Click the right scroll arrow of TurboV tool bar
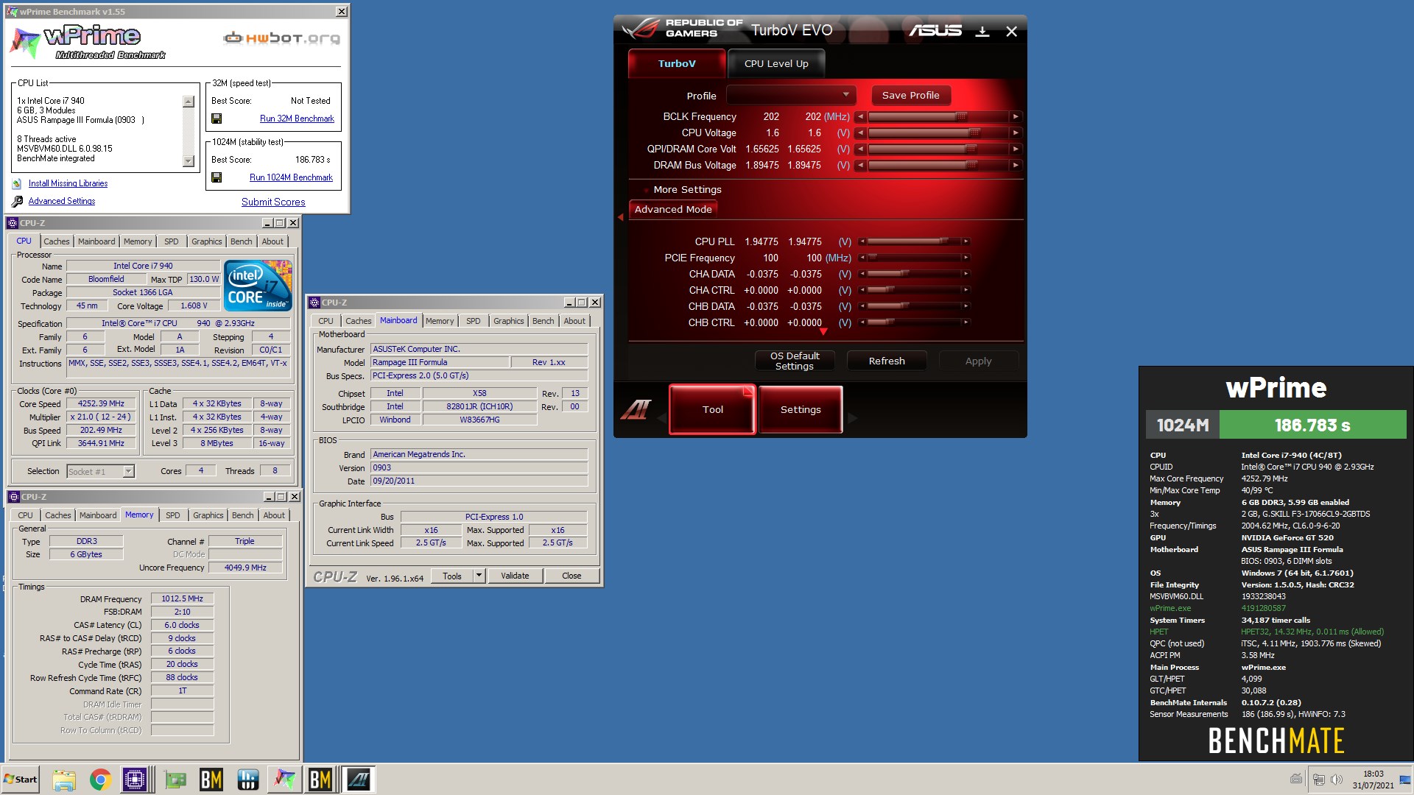The image size is (1414, 795). 853,418
